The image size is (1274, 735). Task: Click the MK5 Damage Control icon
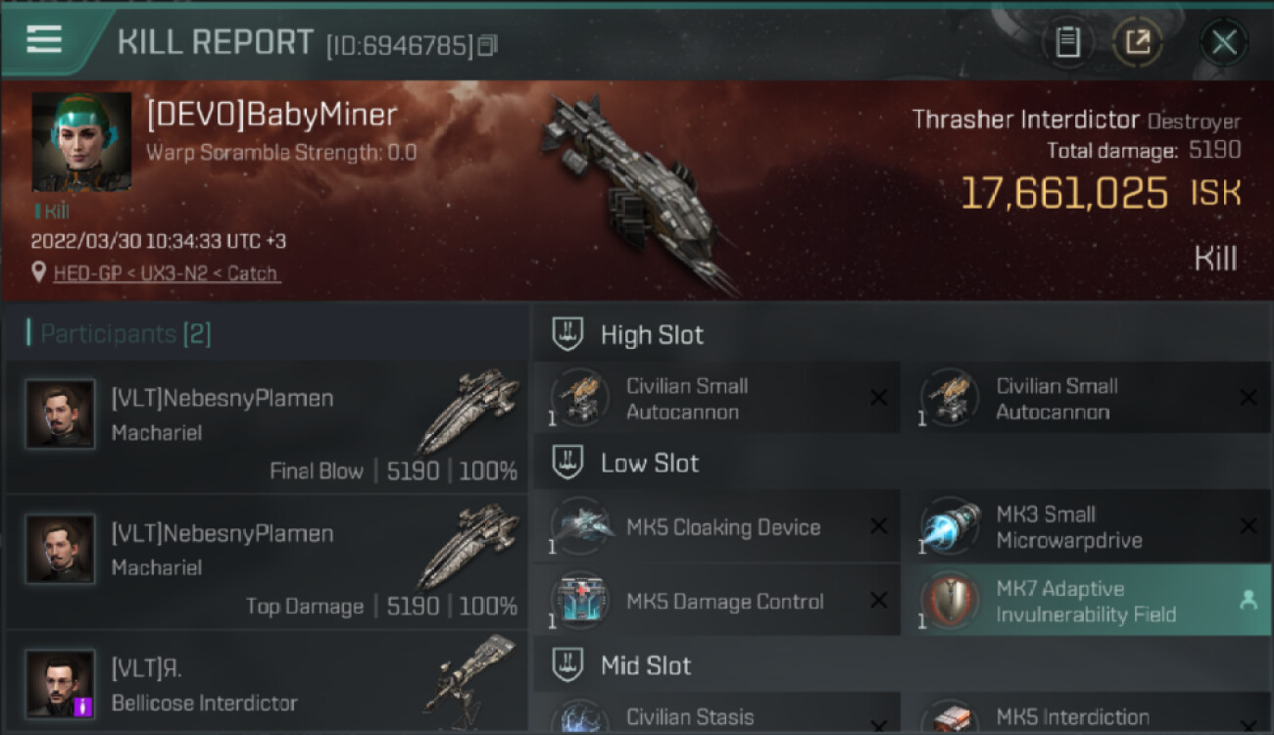pos(579,602)
